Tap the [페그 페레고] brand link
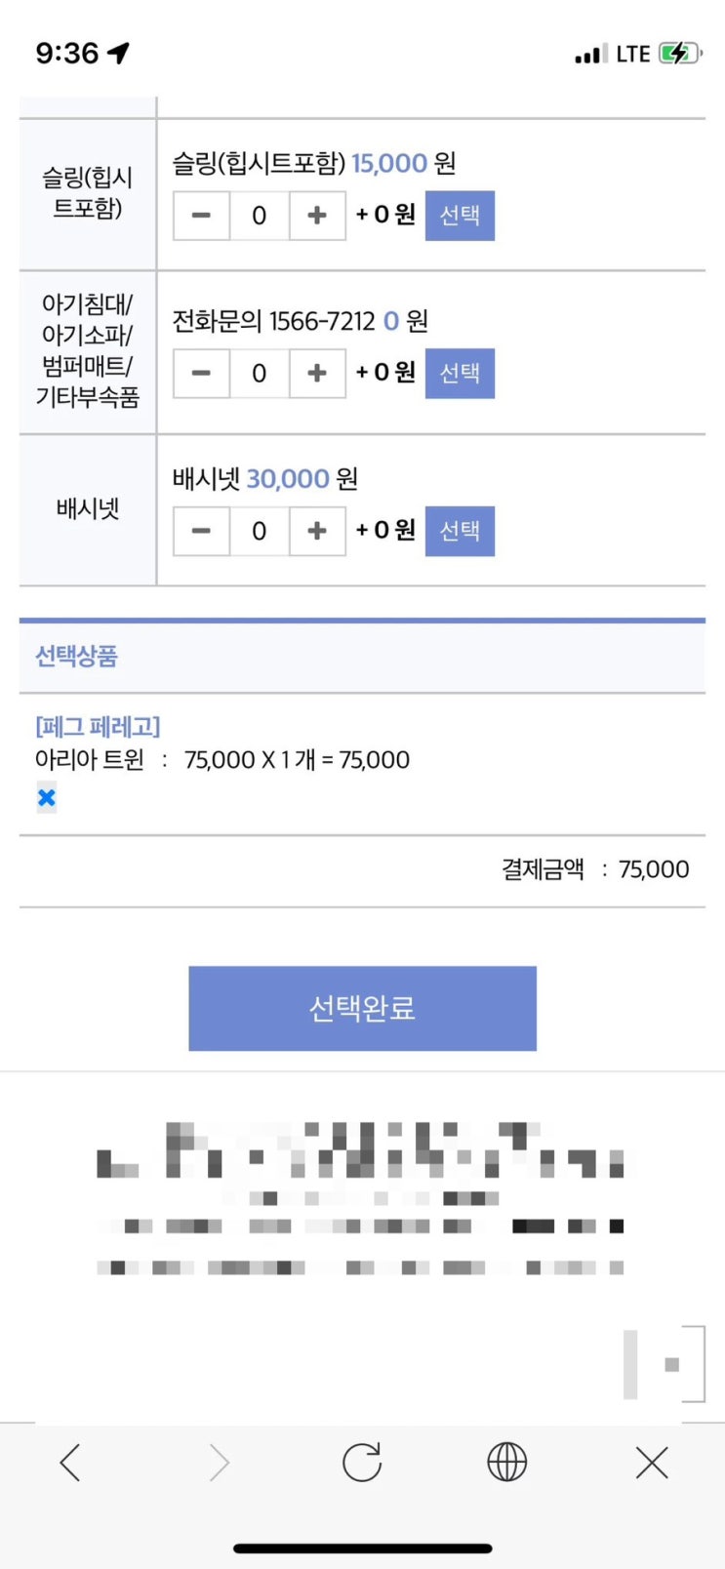This screenshot has width=725, height=1569. tap(98, 727)
